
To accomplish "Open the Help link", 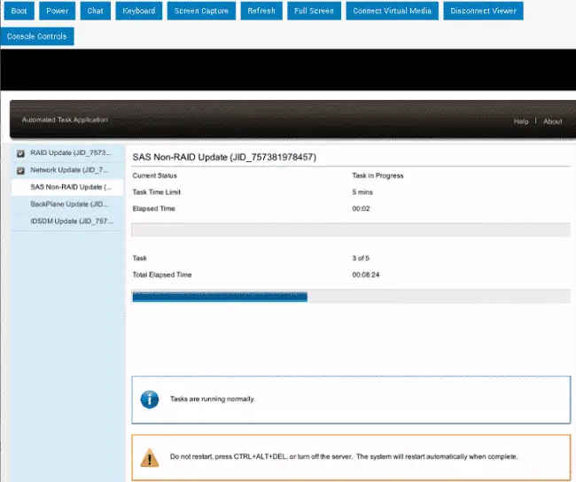I will point(521,121).
